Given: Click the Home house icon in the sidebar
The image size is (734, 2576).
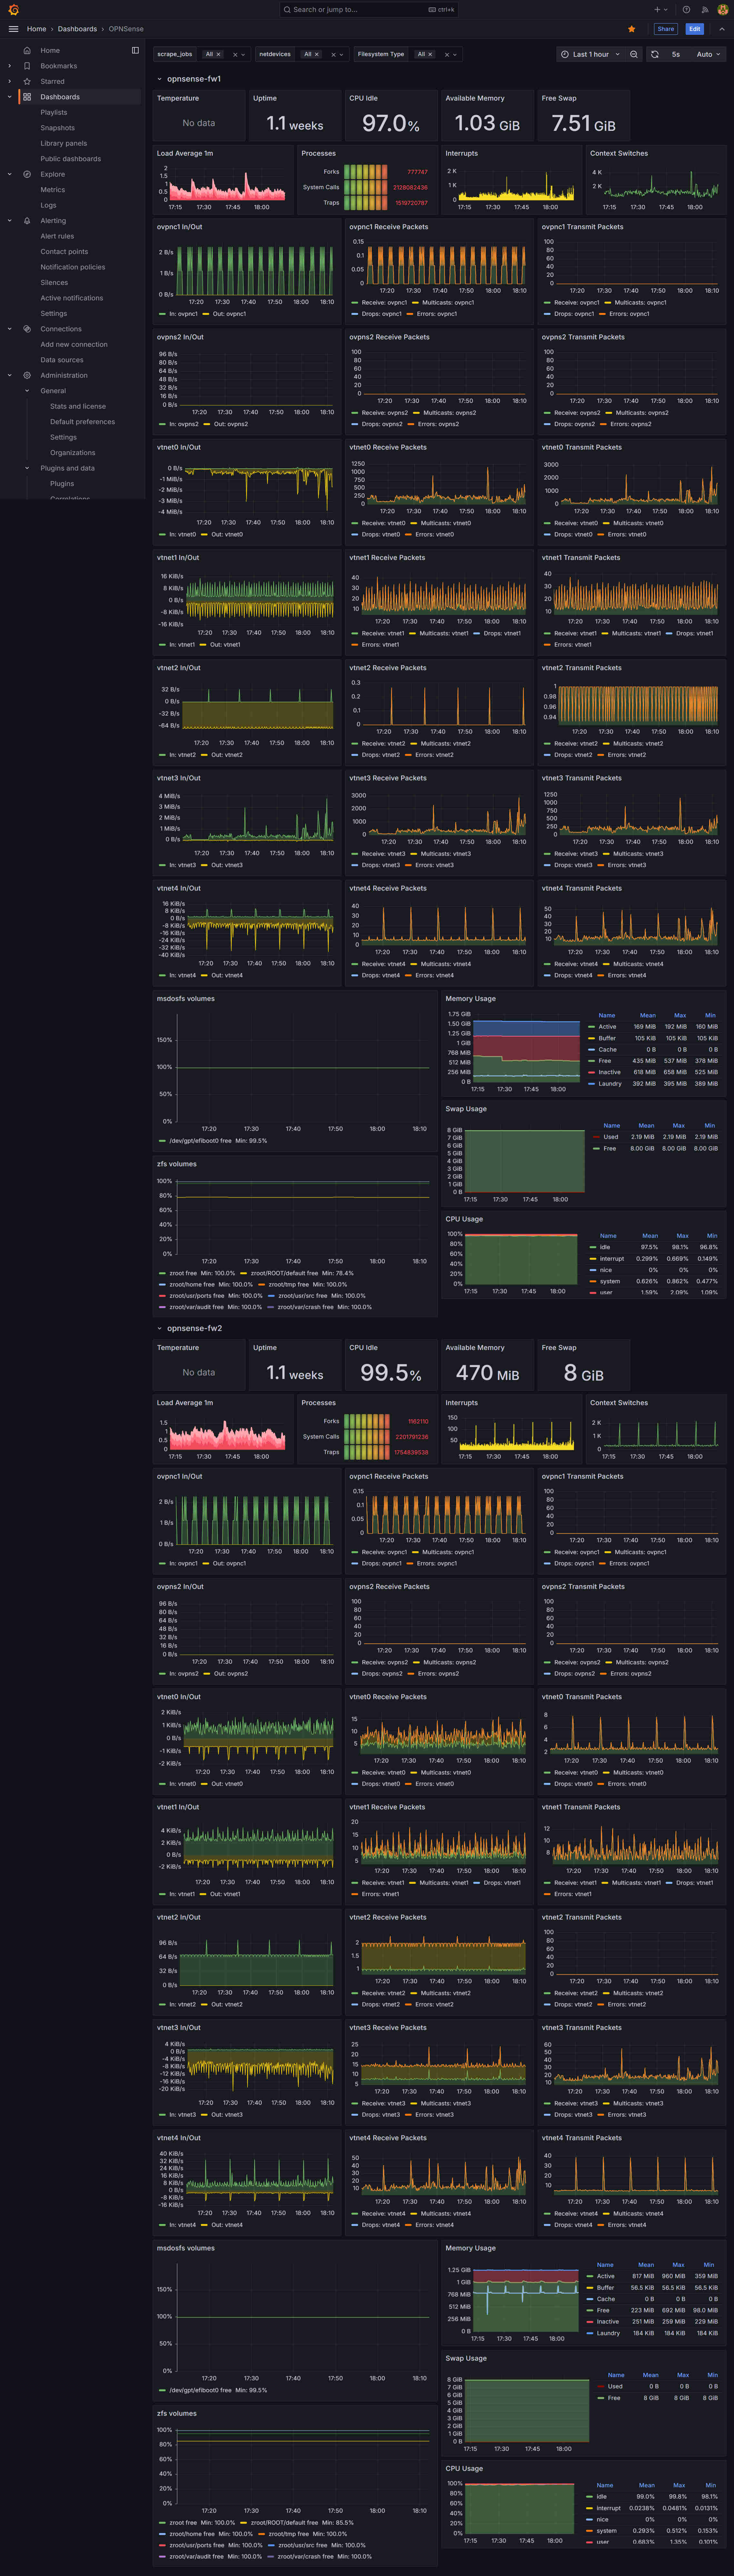Looking at the screenshot, I should tap(27, 50).
